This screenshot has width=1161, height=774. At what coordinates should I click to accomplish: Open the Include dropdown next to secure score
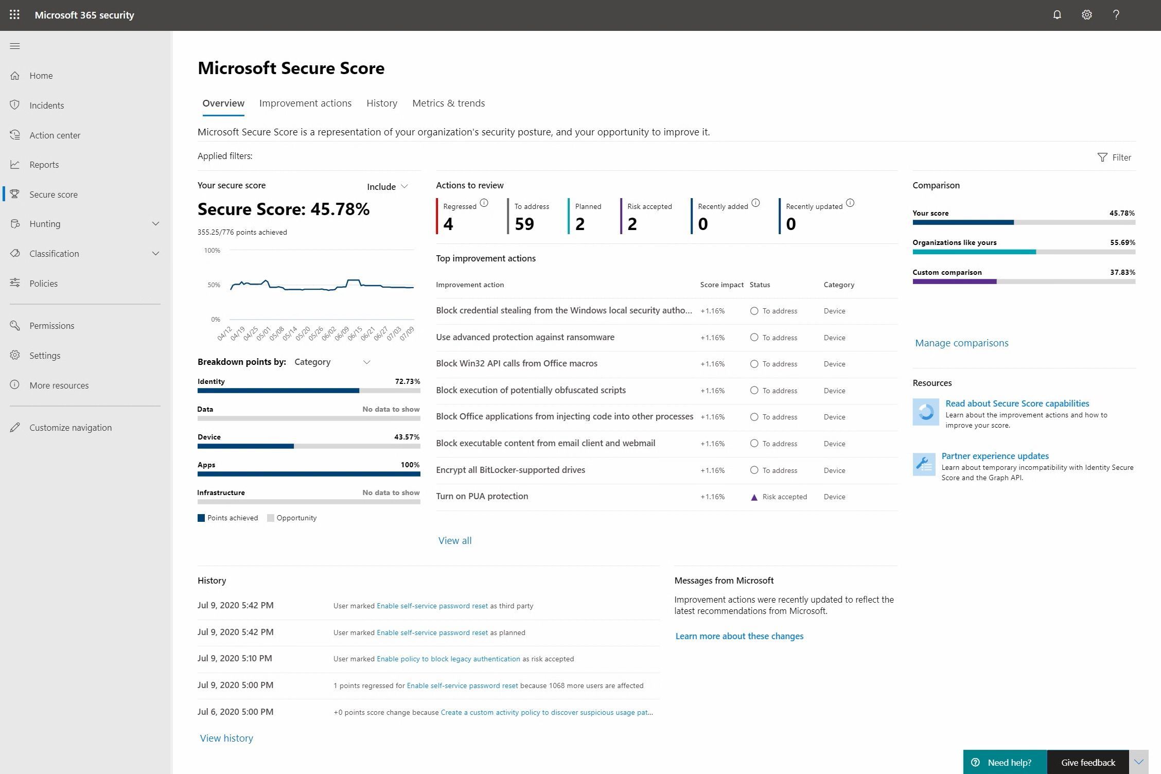(386, 186)
